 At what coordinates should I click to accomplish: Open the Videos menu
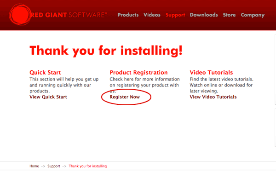point(152,15)
